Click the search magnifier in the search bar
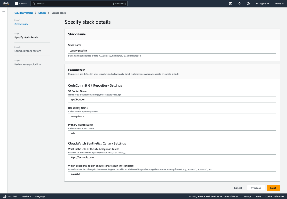Viewport: 287px width, 199px height. (x=33, y=4)
